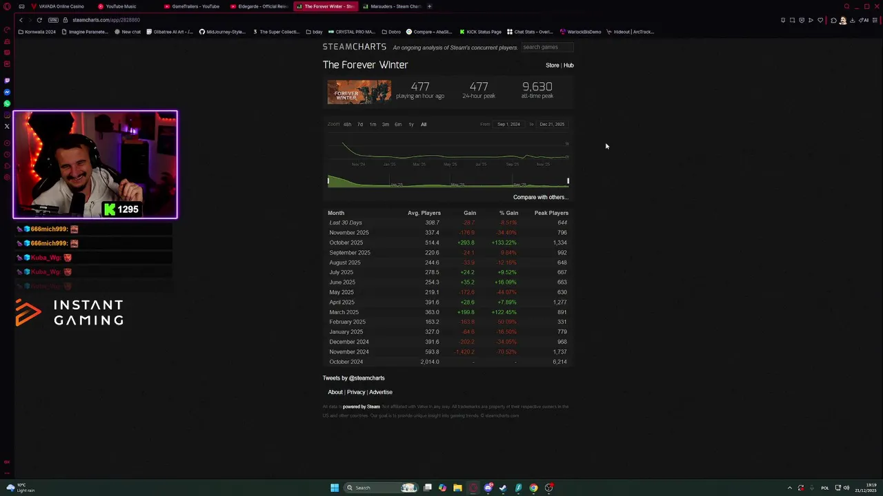Viewport: 883px width, 496px height.
Task: Click the left handle of chart navigator
Action: [328, 181]
